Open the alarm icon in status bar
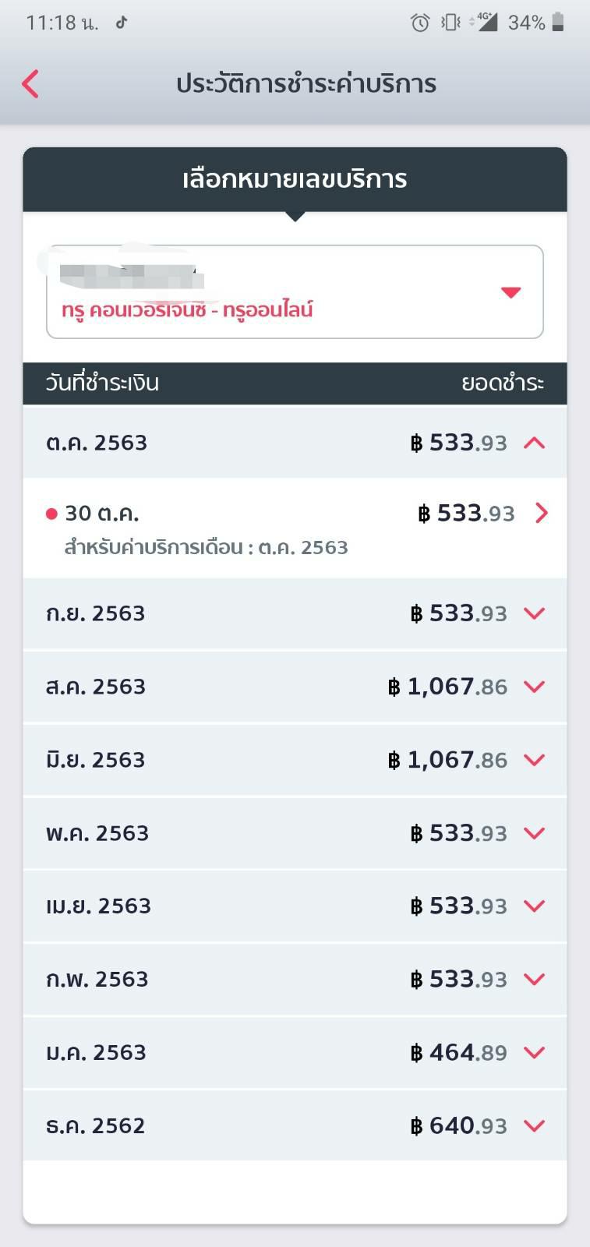 point(420,23)
